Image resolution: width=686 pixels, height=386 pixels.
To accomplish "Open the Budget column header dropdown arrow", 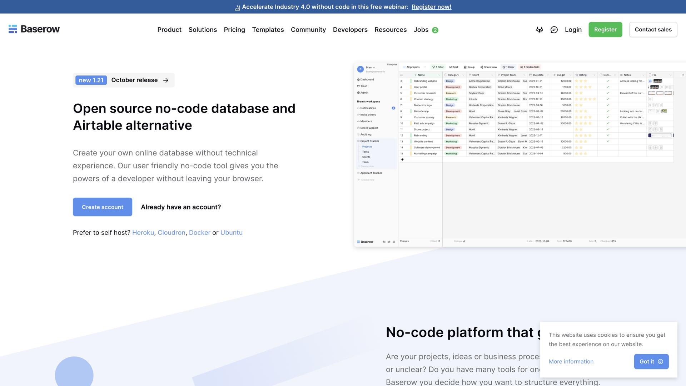I will click(570, 75).
